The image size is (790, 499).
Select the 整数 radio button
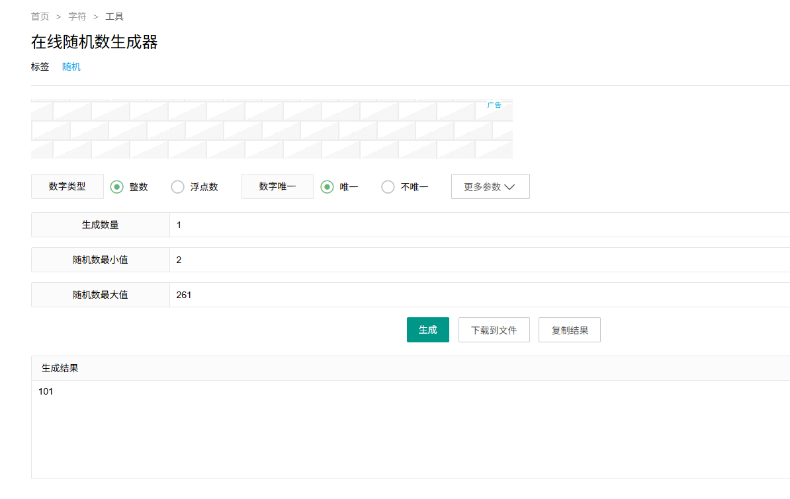[x=117, y=187]
